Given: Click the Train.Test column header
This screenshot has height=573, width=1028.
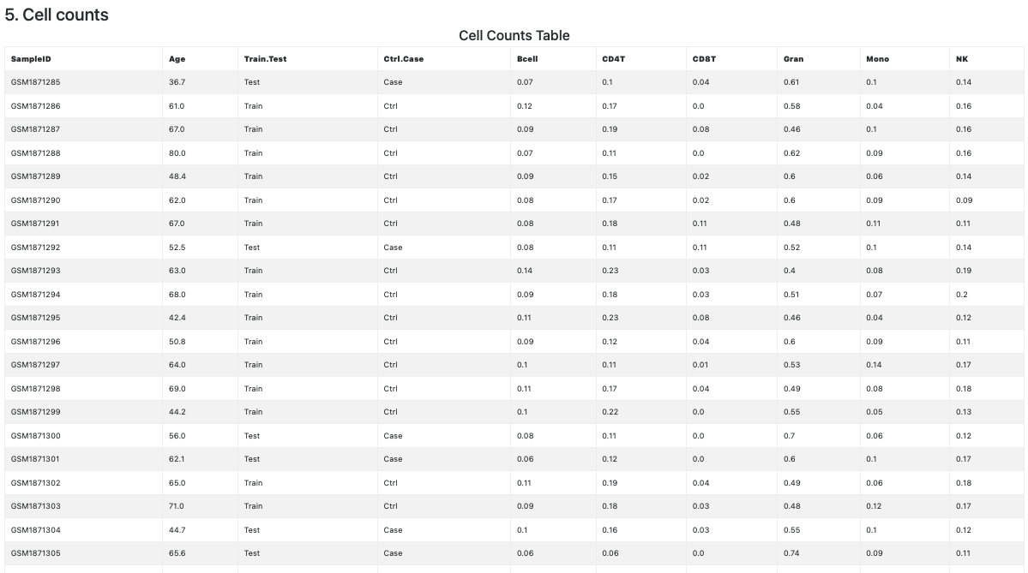Looking at the screenshot, I should 265,59.
